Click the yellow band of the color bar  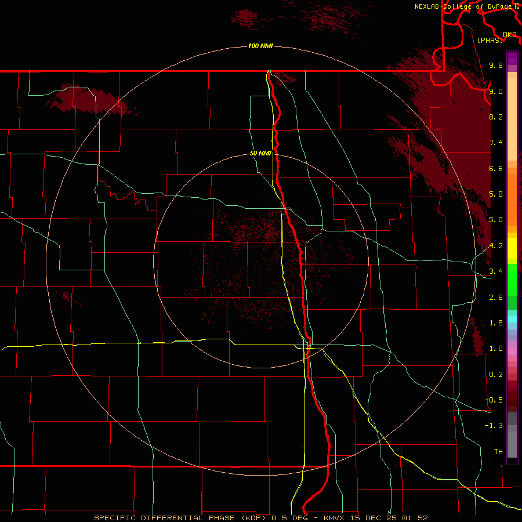[512, 248]
